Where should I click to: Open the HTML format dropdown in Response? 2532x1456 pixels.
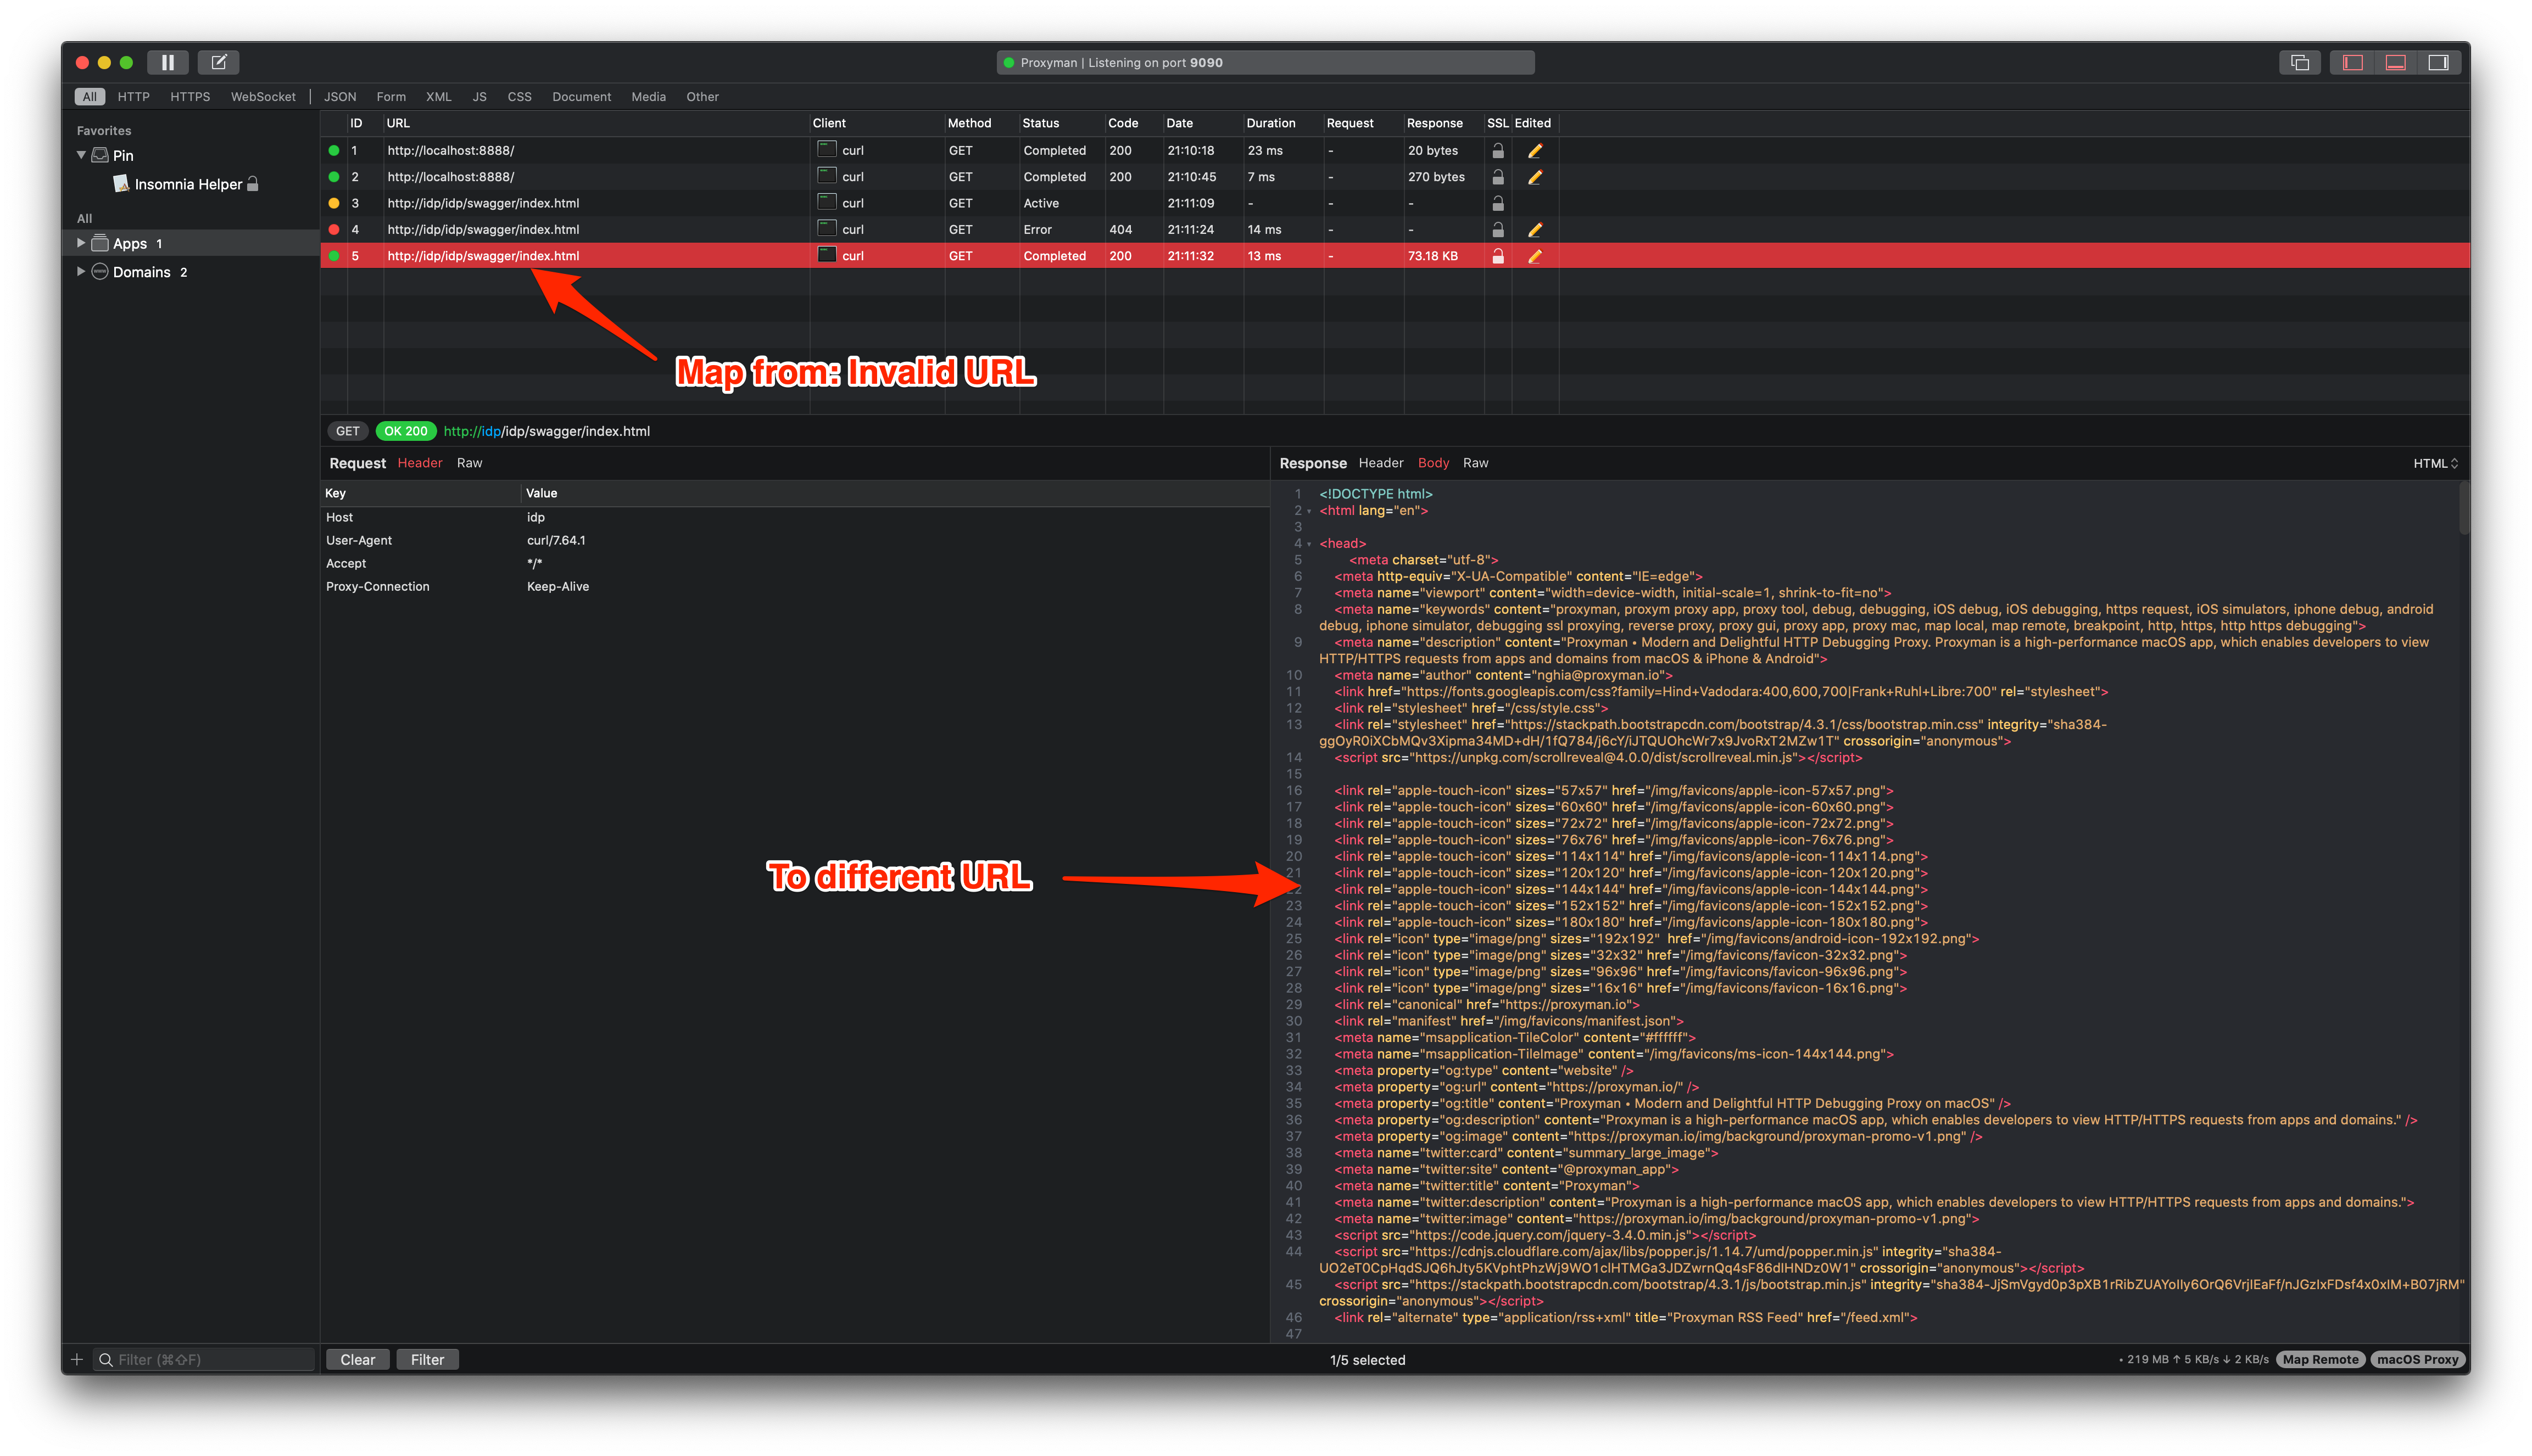point(2434,463)
